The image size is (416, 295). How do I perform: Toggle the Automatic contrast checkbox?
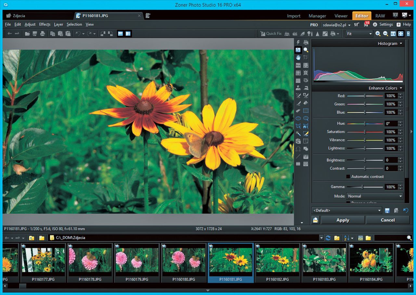pyautogui.click(x=348, y=177)
